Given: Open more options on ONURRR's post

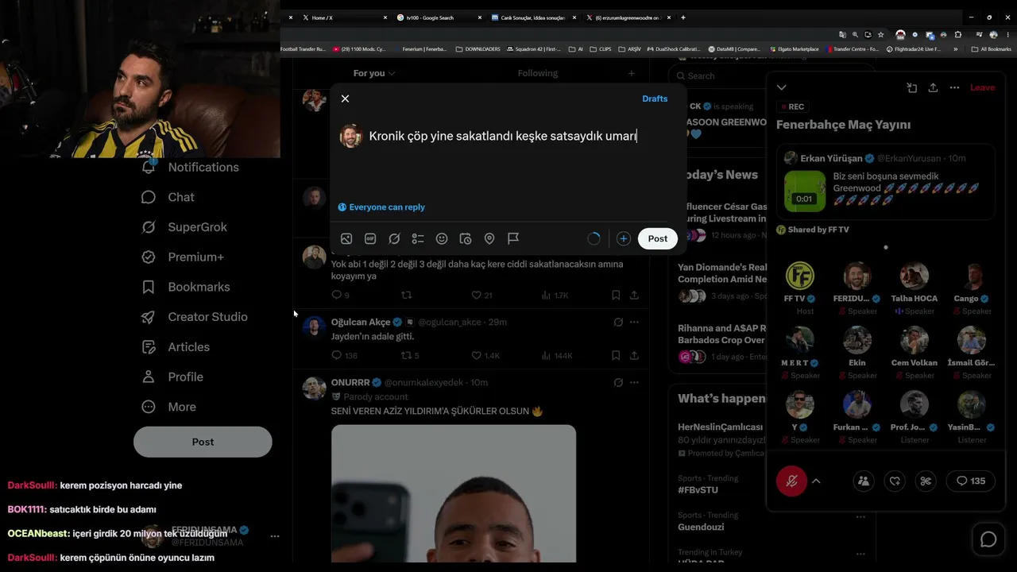Looking at the screenshot, I should [634, 382].
